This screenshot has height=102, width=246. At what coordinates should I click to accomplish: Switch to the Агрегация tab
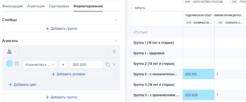click(x=36, y=6)
